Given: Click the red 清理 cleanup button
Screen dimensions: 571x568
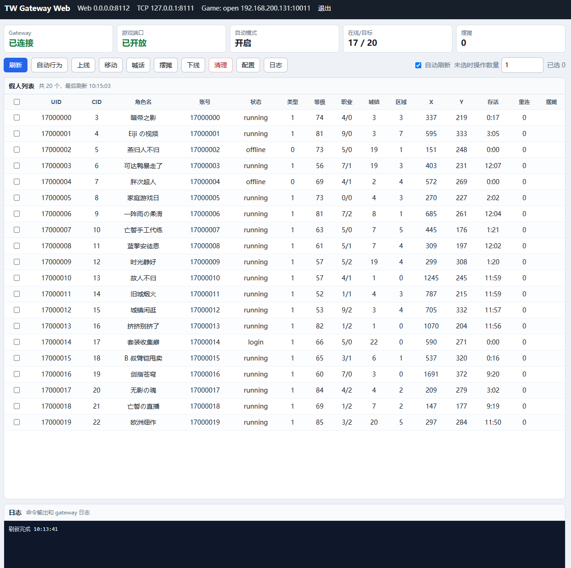Looking at the screenshot, I should 221,65.
